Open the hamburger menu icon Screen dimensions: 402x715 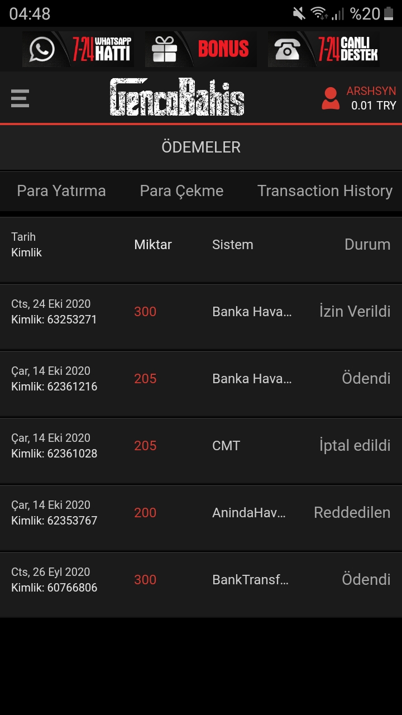click(20, 98)
